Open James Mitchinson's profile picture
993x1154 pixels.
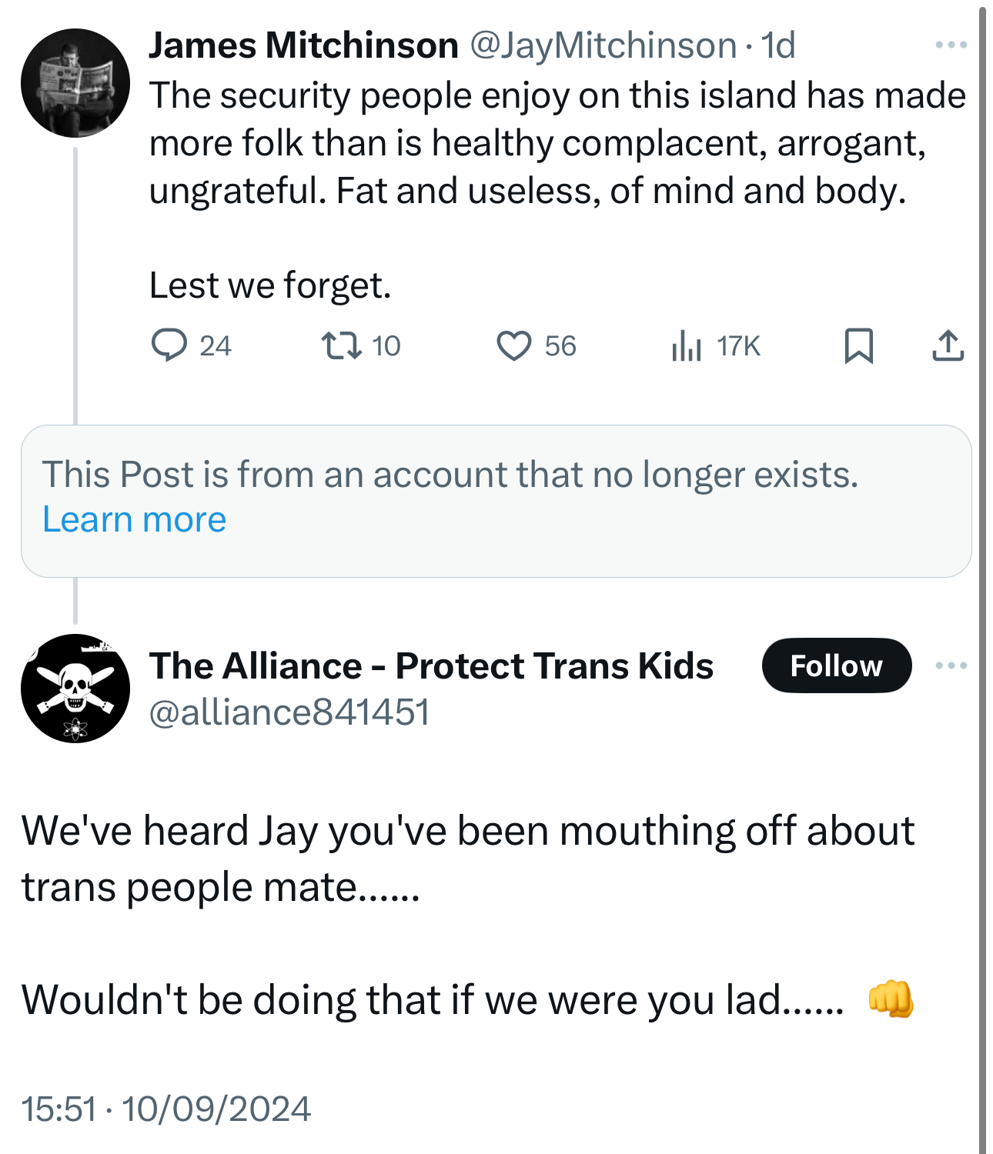pos(75,83)
